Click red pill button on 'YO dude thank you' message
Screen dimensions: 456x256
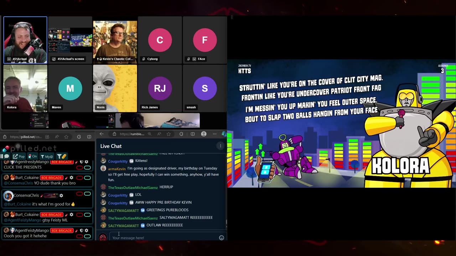(x=79, y=178)
